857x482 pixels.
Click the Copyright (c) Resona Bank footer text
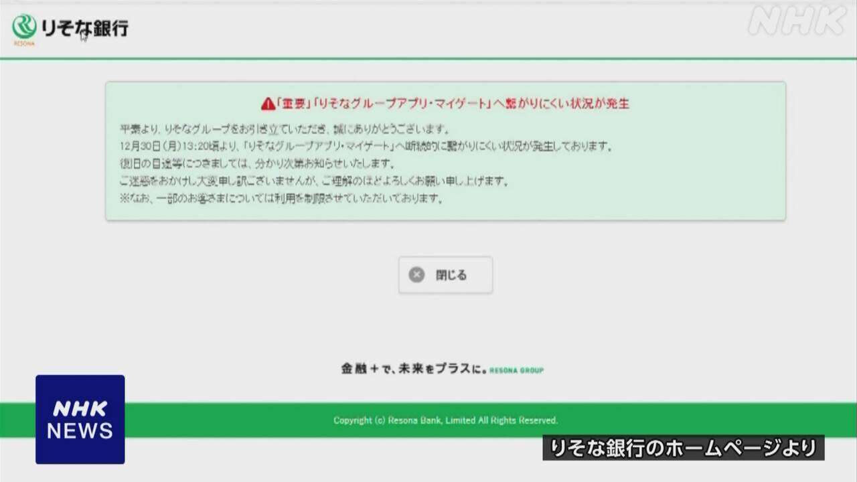(445, 420)
